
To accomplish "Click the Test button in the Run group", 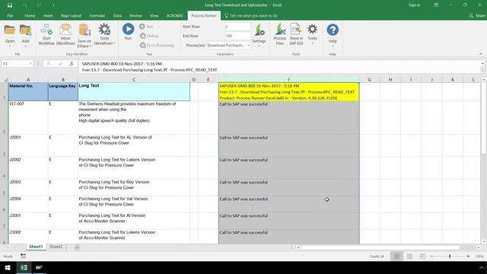I will 146,27.
